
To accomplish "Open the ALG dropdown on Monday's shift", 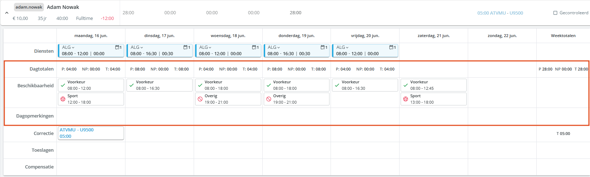I will click(68, 47).
